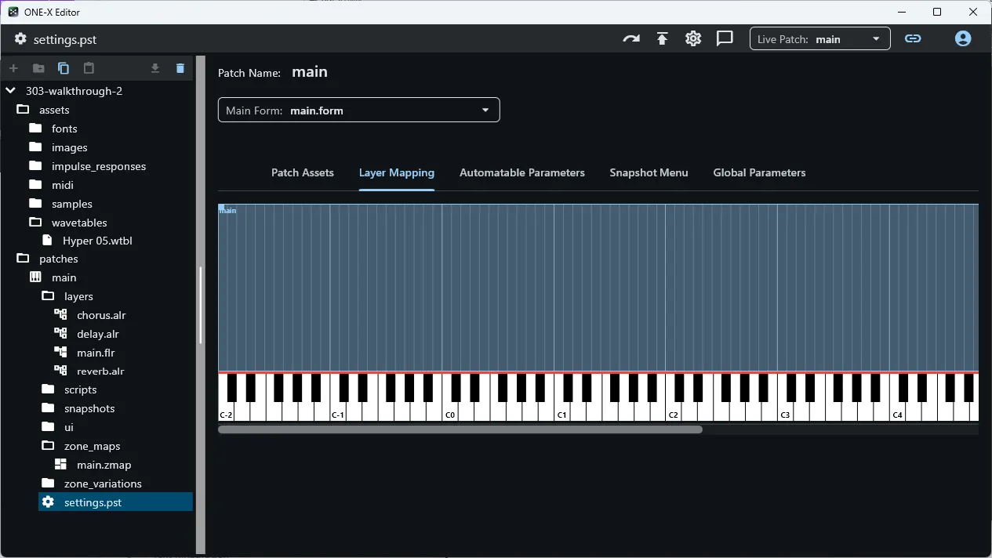
Task: Select the midi folder
Action: pyautogui.click(x=63, y=185)
